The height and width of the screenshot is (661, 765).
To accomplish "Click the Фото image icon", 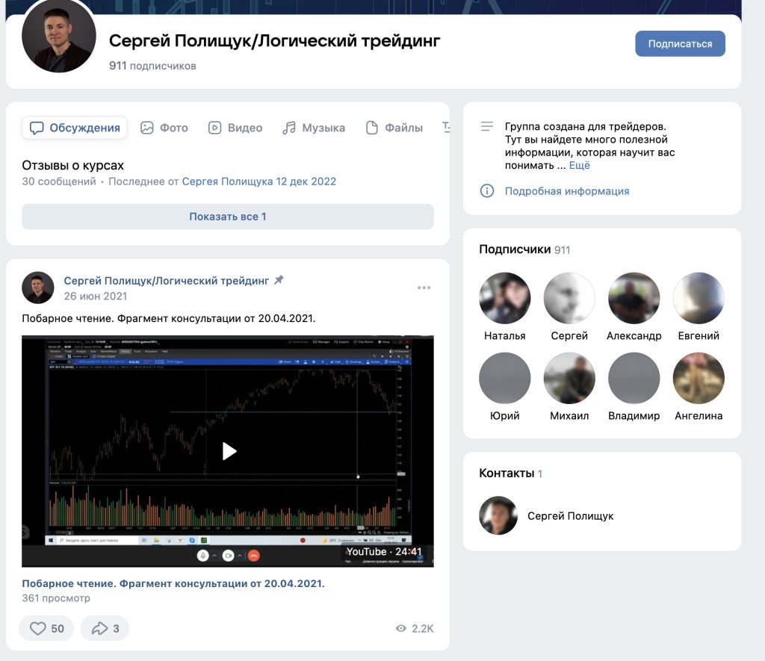I will click(x=147, y=128).
